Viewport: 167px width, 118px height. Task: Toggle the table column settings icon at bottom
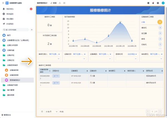click(42, 112)
